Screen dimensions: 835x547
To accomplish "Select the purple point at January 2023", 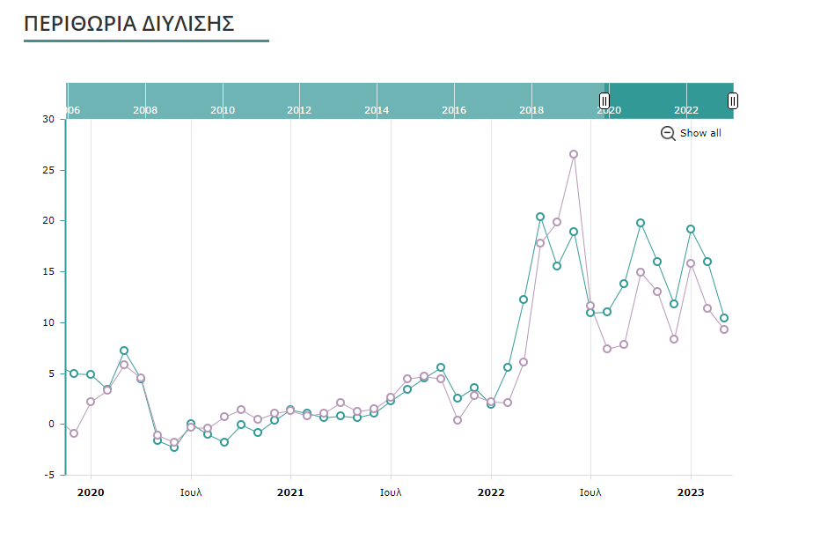I will pyautogui.click(x=691, y=263).
